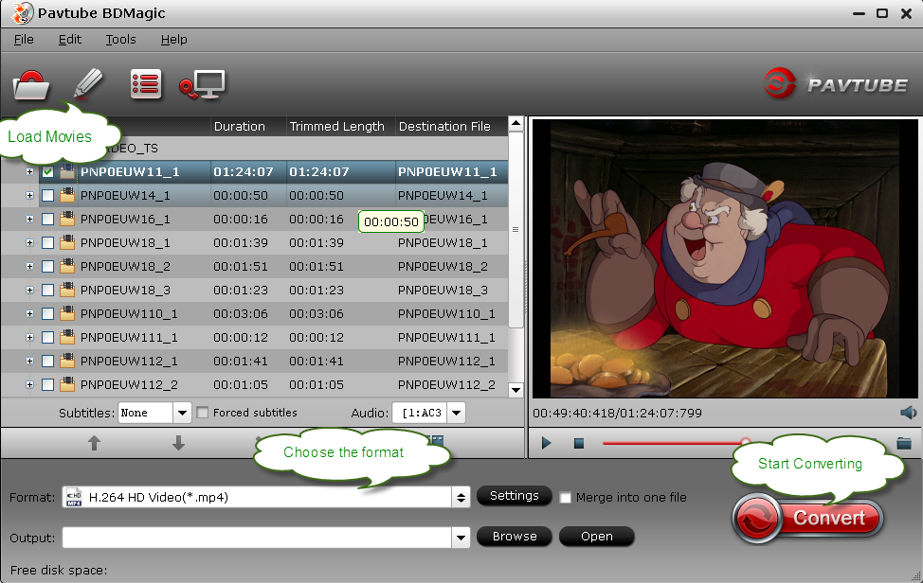
Task: Uncheck the PNP0EUW11_1 title checkbox
Action: click(47, 171)
